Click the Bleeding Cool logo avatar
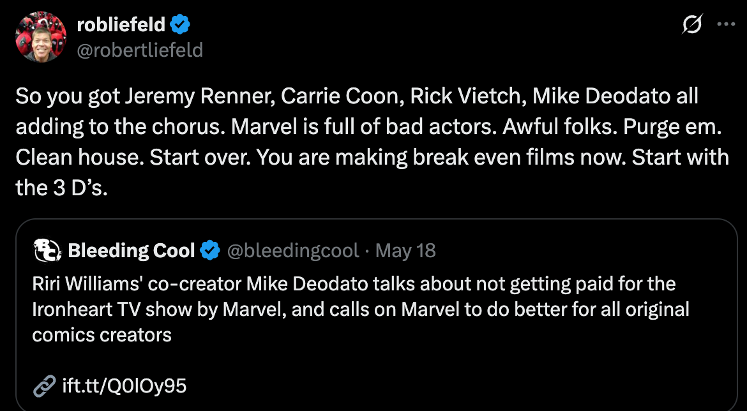Image resolution: width=747 pixels, height=411 pixels. [47, 251]
